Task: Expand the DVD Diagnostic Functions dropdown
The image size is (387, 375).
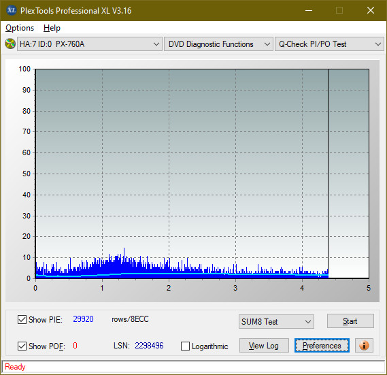Action: (218, 44)
